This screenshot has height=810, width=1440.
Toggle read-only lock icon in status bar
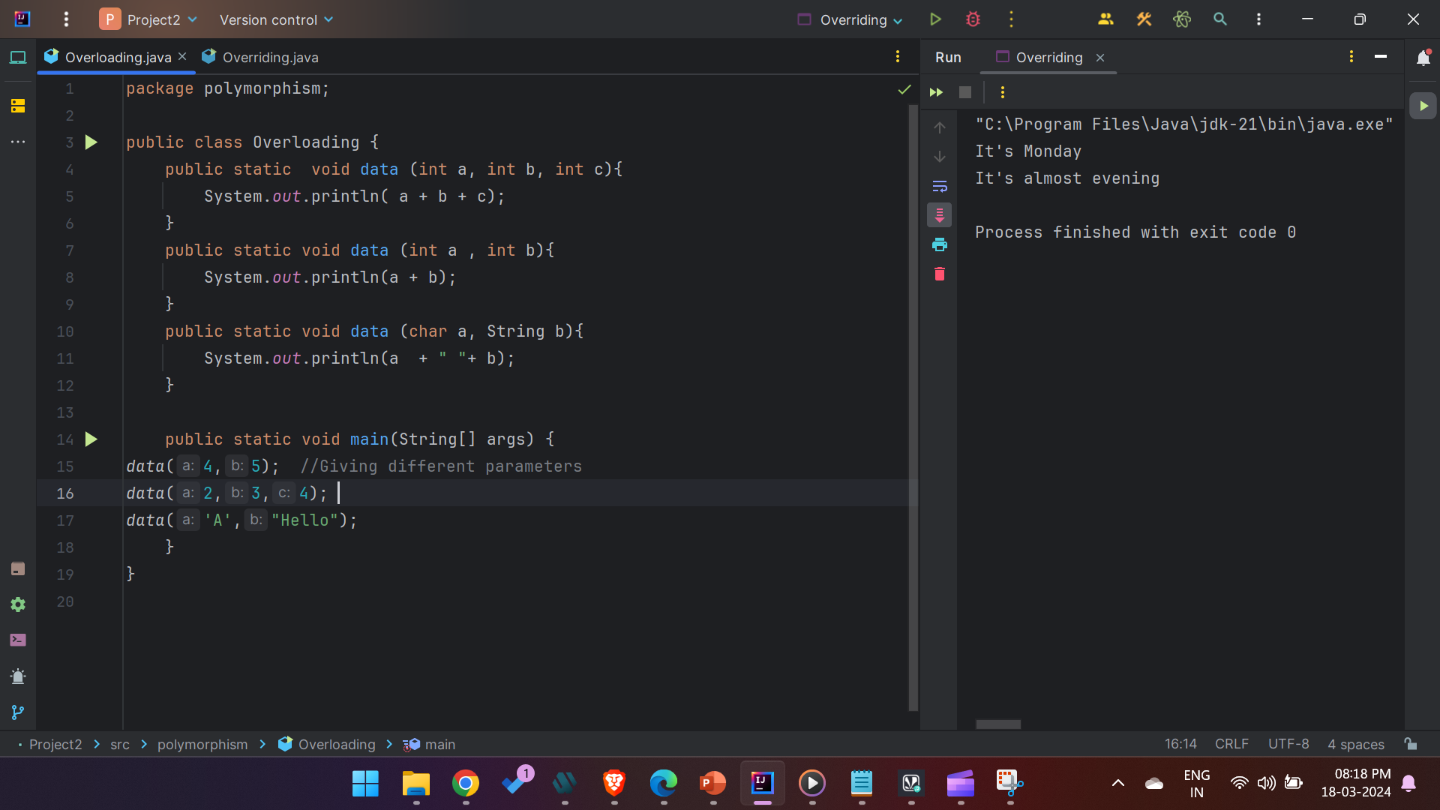coord(1411,744)
